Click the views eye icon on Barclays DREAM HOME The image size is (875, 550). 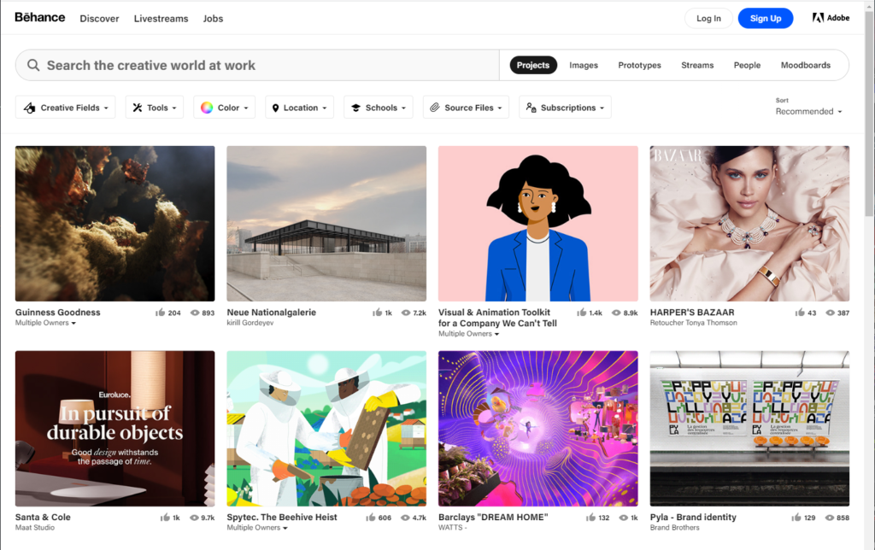point(623,518)
